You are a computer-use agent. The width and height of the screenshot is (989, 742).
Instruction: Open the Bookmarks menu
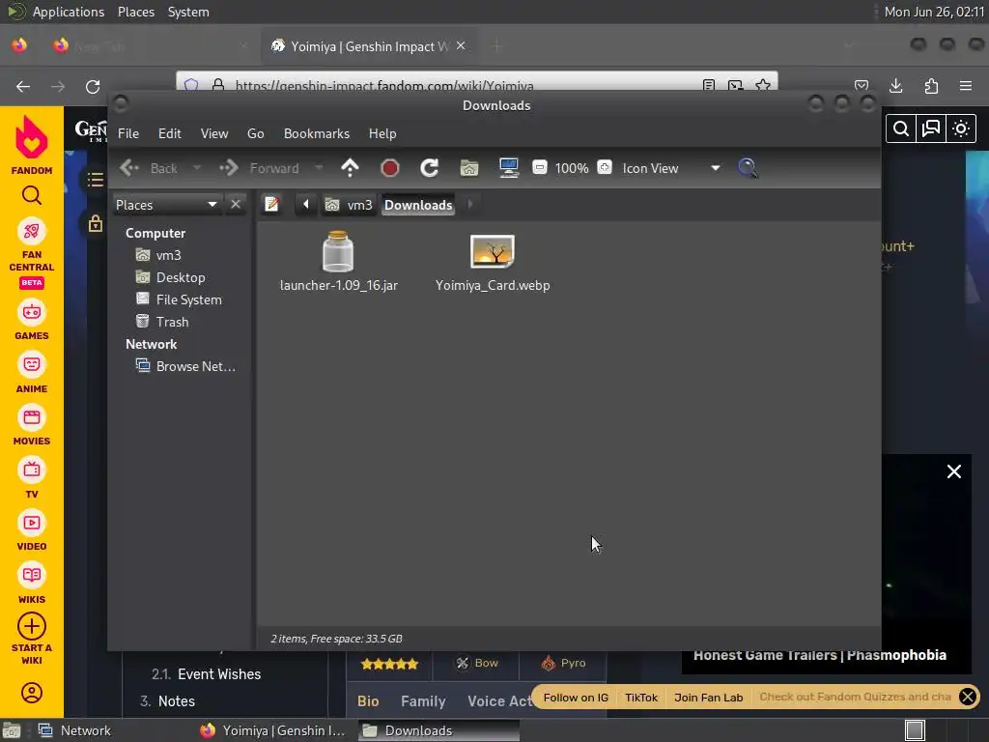pyautogui.click(x=317, y=133)
